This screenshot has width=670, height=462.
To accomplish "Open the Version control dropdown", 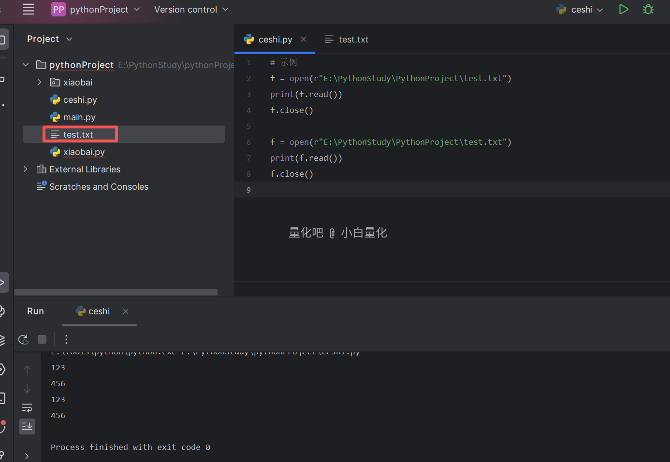I will [x=191, y=10].
